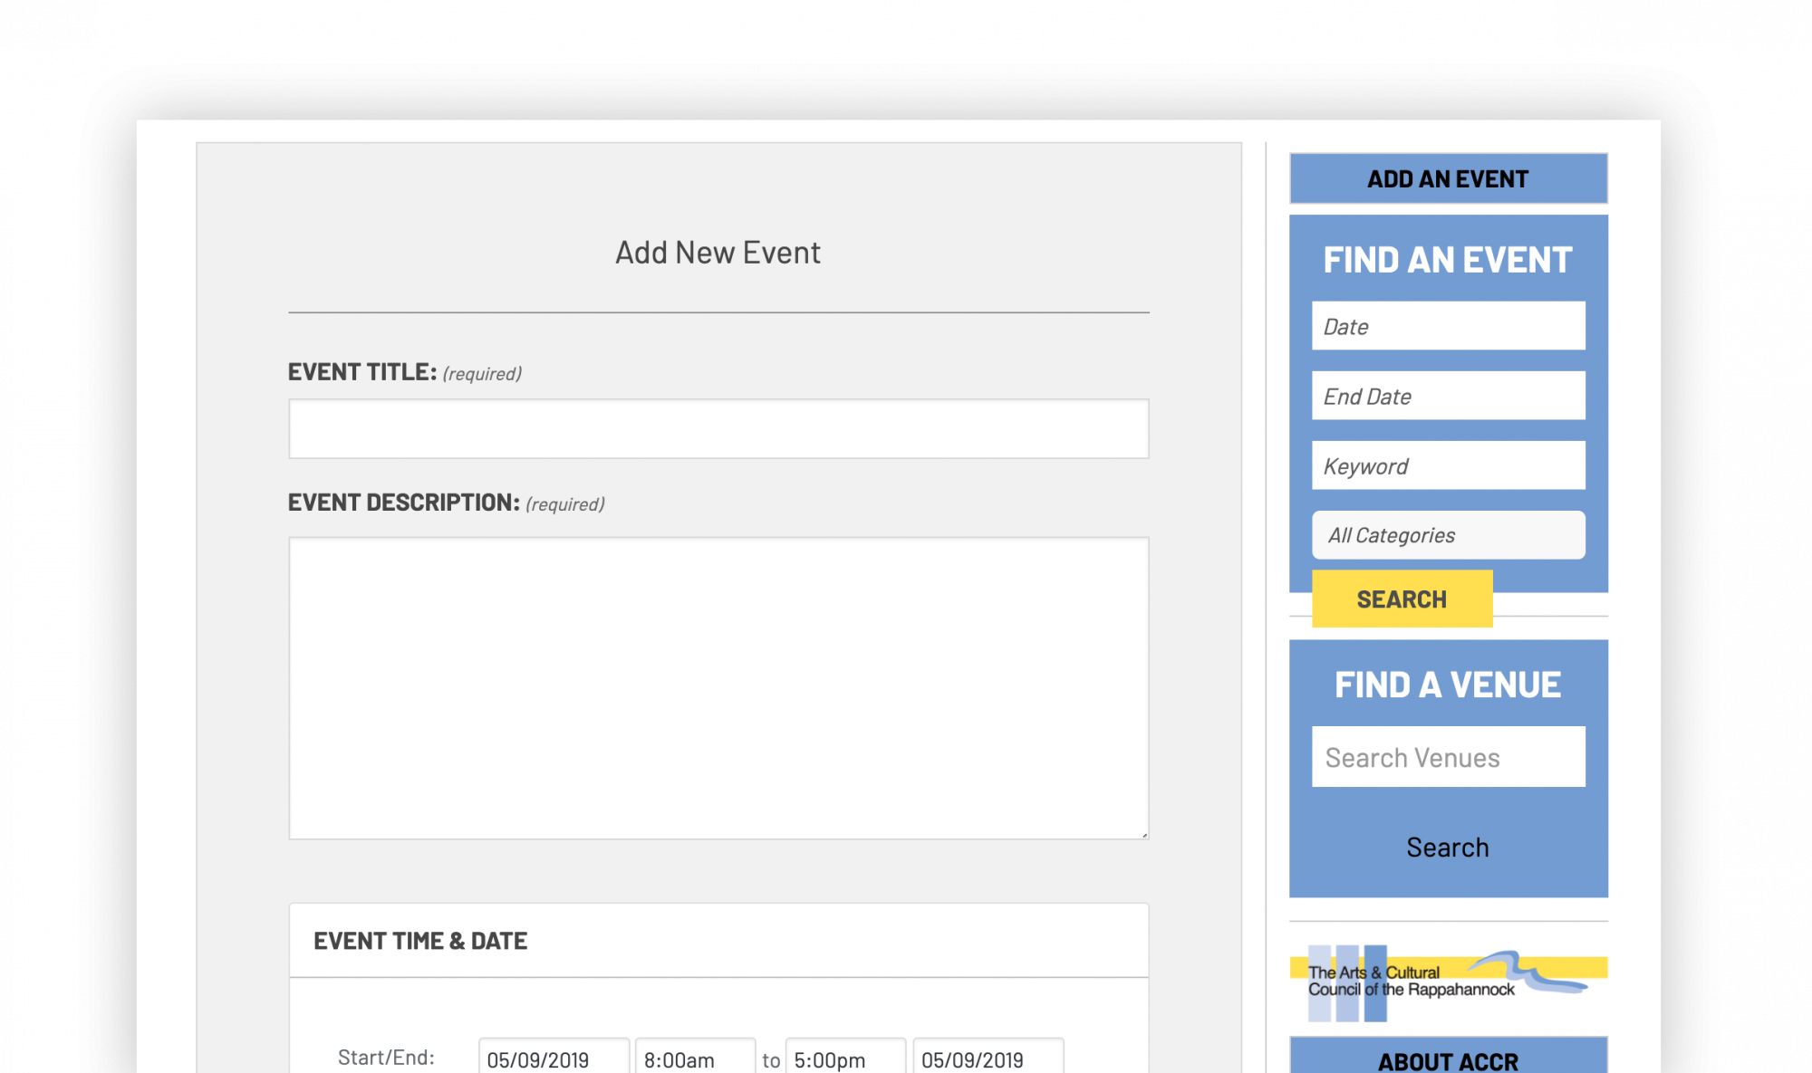Click the Search Venues input box
1812x1073 pixels.
(x=1448, y=756)
